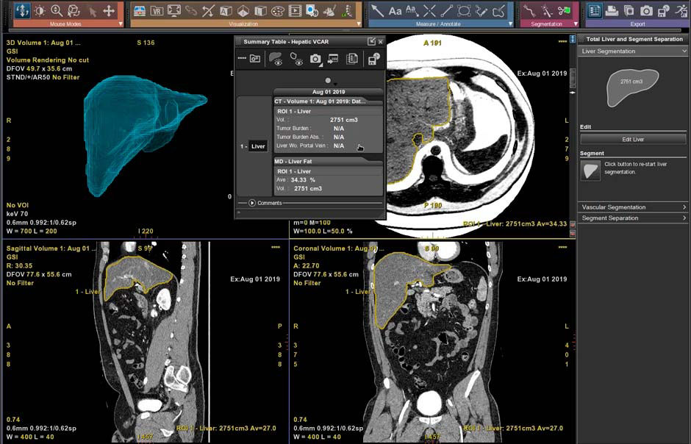Toggle liver visibility eye icon in Summary Table
The image size is (691, 444).
click(276, 59)
